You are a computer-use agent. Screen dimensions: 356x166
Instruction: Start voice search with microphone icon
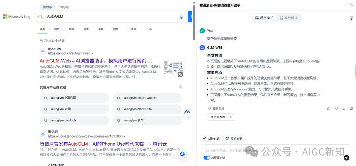click(x=181, y=17)
